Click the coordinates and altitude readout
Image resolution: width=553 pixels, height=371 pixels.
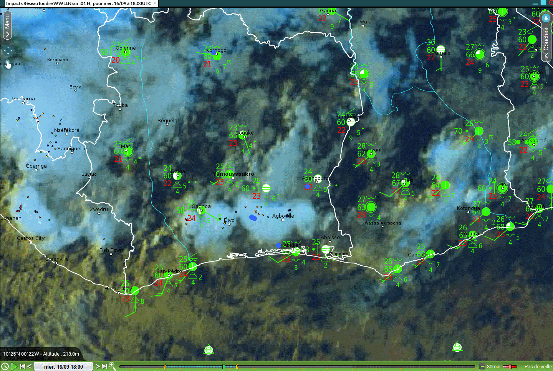point(41,354)
